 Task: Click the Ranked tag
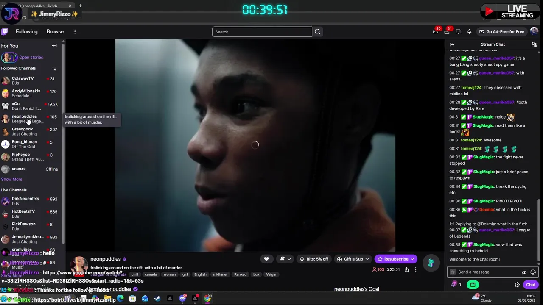pyautogui.click(x=241, y=274)
